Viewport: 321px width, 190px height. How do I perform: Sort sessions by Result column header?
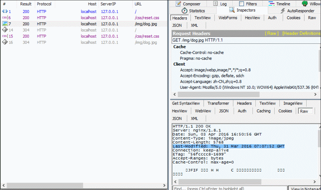tap(26, 4)
